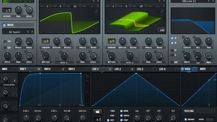Go to next wavetable in OSC B header
The height and width of the screenshot is (122, 217).
tap(164, 1)
